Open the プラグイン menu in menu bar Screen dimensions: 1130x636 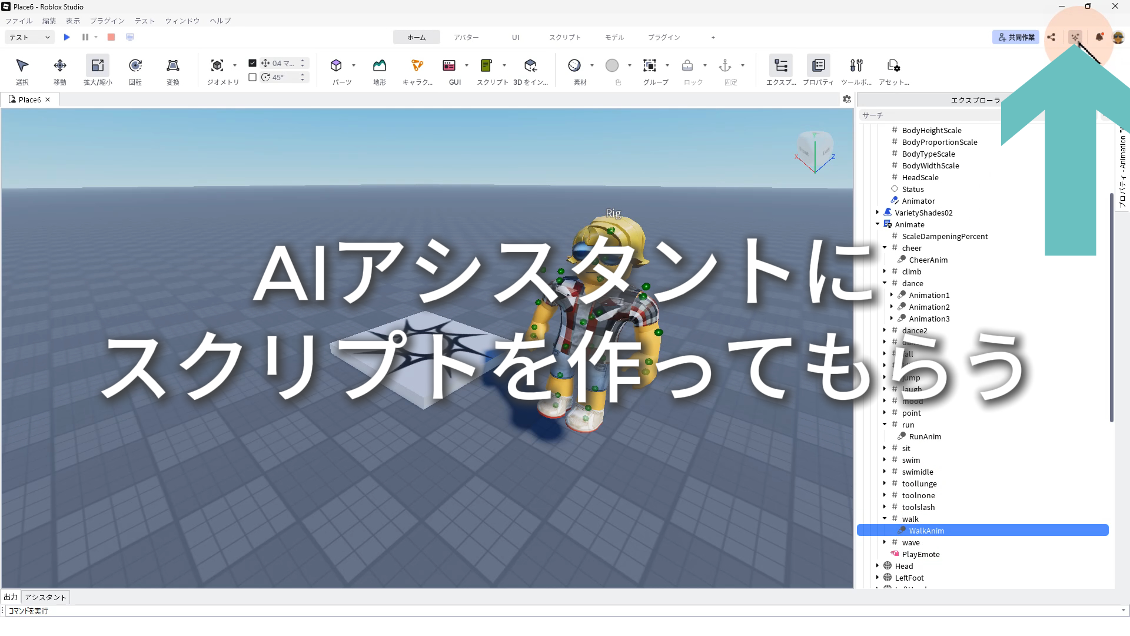point(107,21)
